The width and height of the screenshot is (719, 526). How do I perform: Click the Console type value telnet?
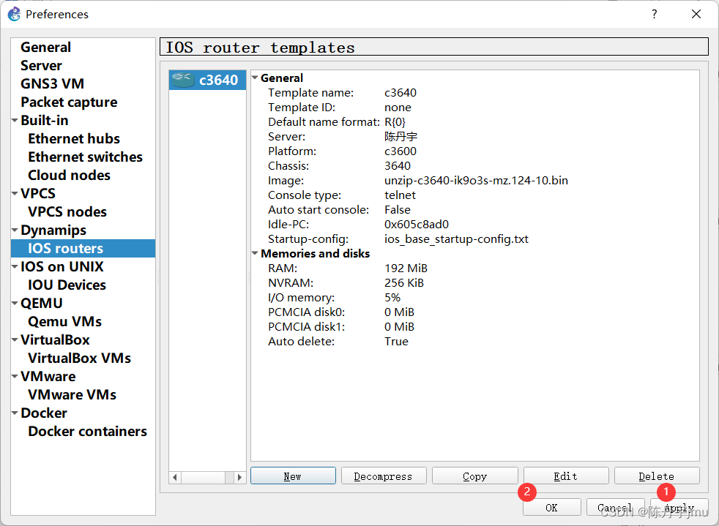(400, 195)
